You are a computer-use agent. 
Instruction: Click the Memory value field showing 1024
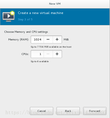[37, 39]
